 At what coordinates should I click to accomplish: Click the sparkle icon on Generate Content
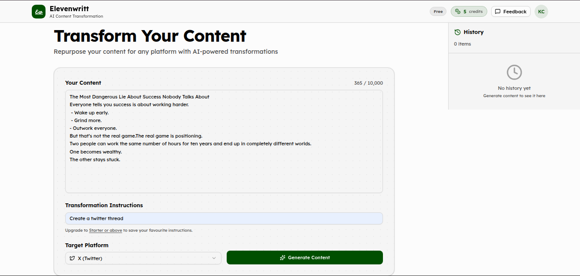[282, 258]
